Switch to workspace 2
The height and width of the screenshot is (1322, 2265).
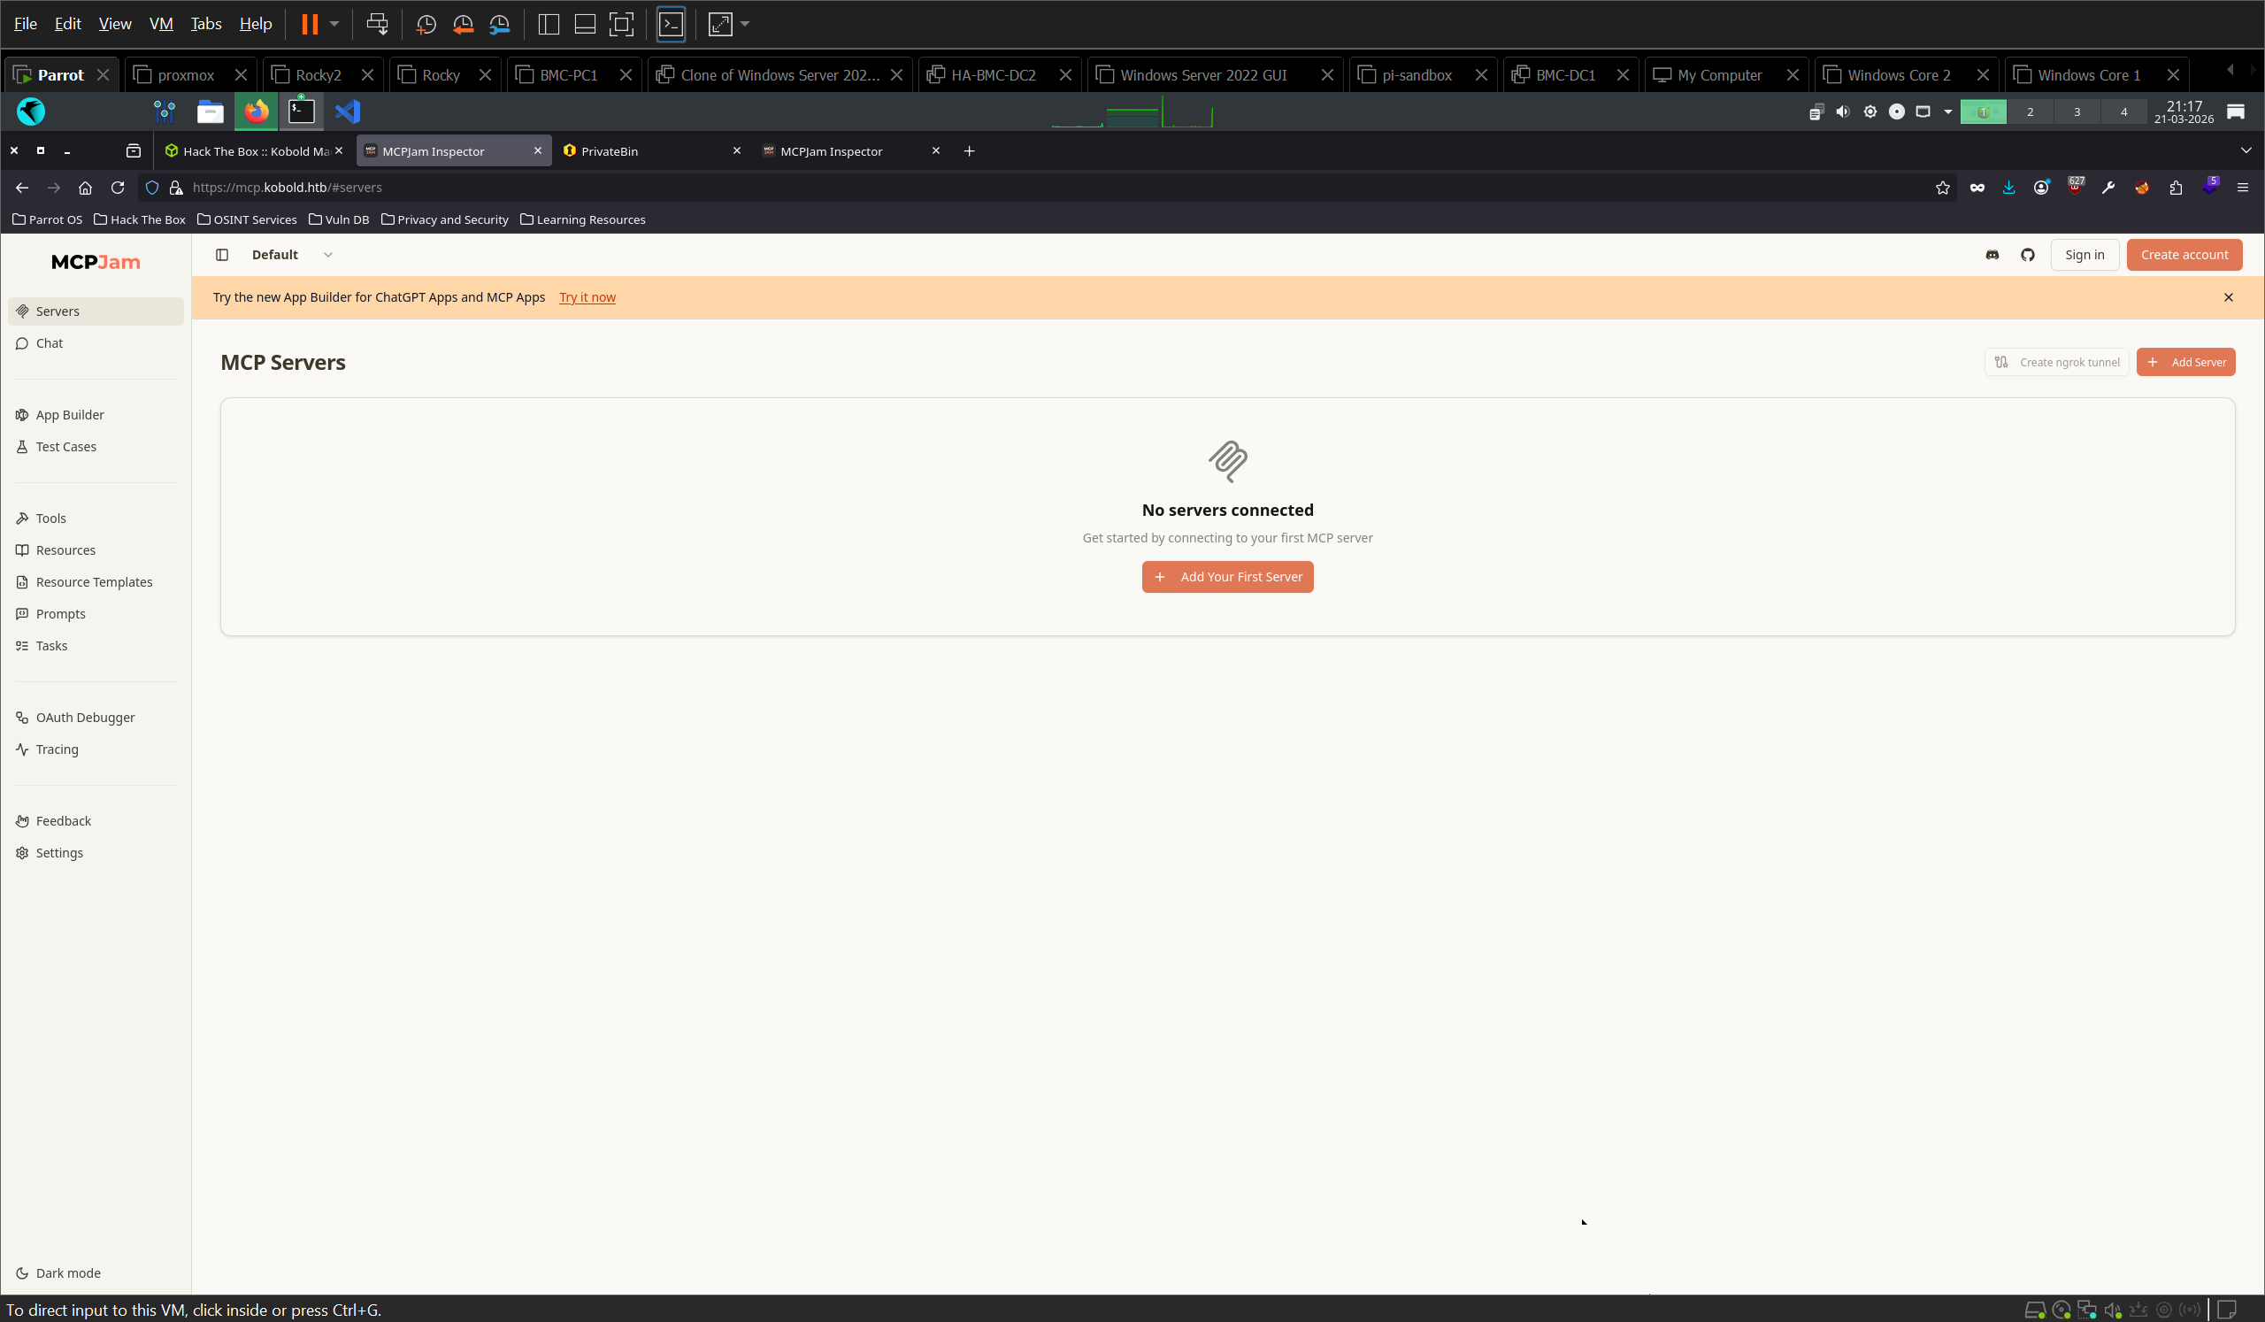pos(2030,111)
